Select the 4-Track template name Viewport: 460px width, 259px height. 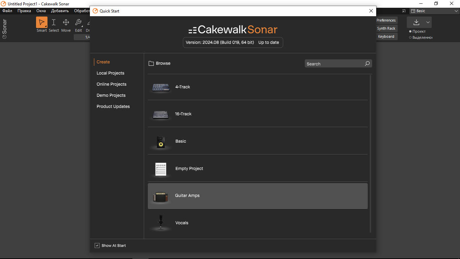183,87
